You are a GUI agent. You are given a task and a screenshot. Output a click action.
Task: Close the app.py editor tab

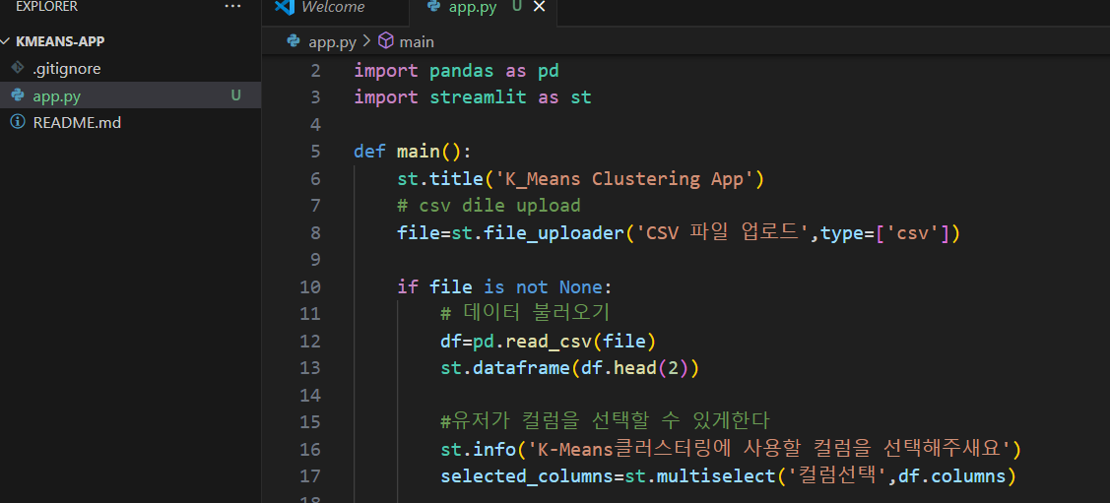pos(539,6)
